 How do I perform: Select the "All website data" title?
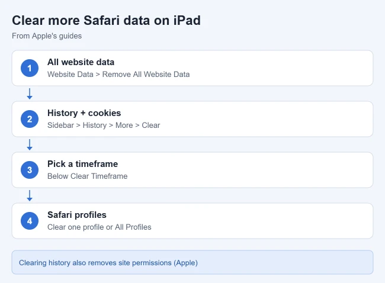pos(81,62)
